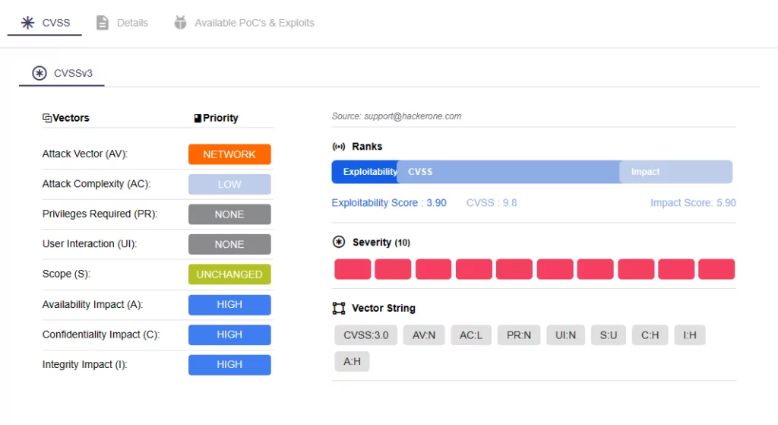Click the Integrity Impact (I) label
The width and height of the screenshot is (778, 425).
point(84,364)
